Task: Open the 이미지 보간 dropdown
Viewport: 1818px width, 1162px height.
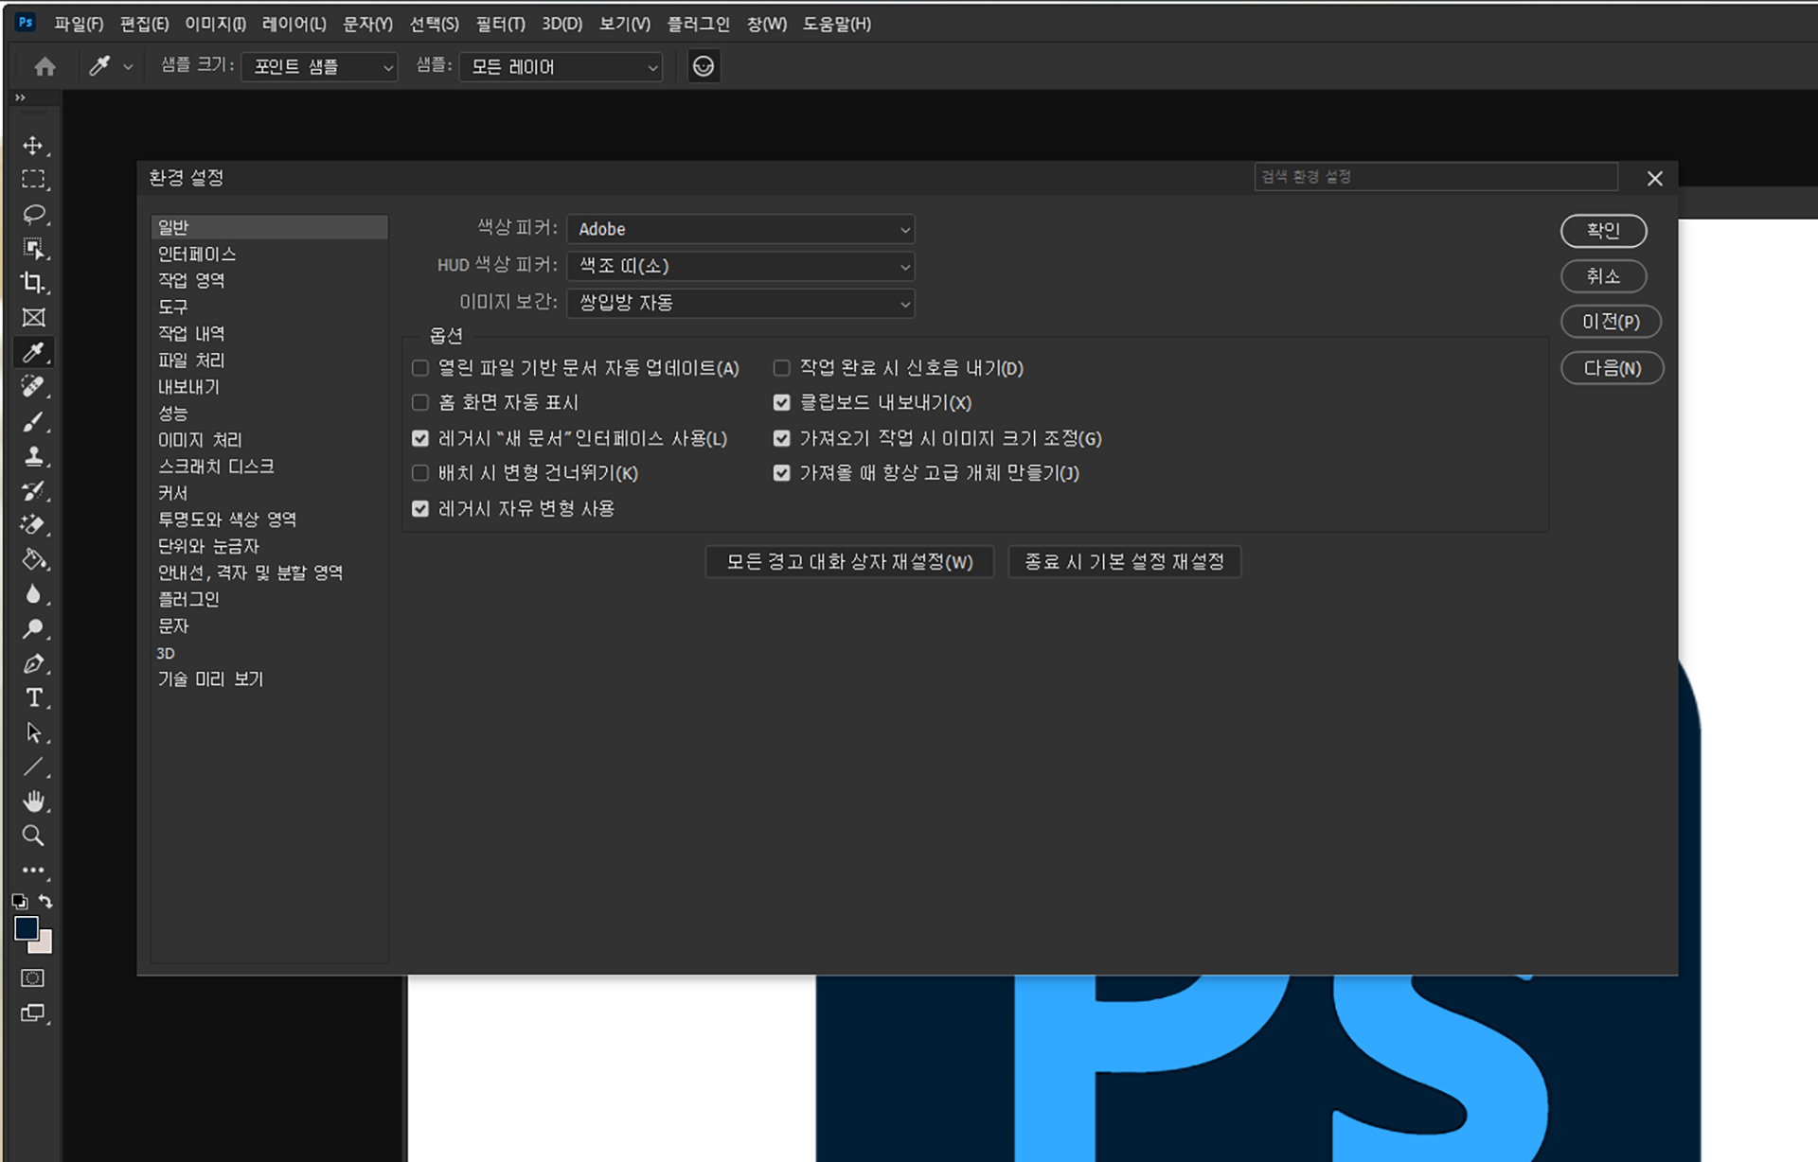Action: pyautogui.click(x=740, y=303)
